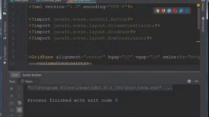Click the exit/restore layout icon below camera

tap(12, 110)
